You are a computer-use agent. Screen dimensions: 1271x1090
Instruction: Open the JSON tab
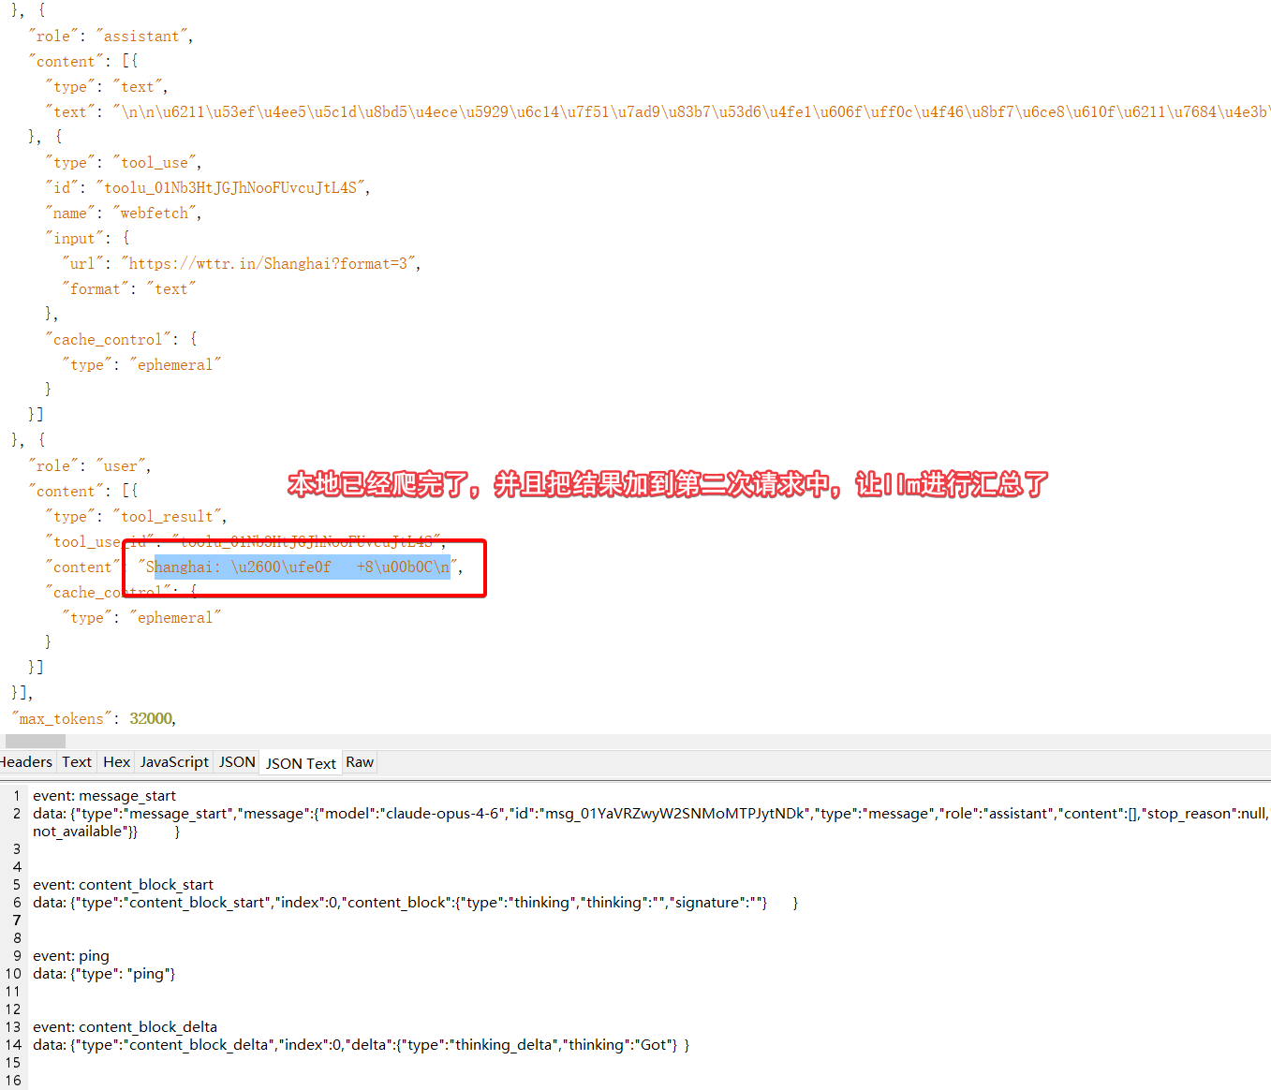[237, 762]
